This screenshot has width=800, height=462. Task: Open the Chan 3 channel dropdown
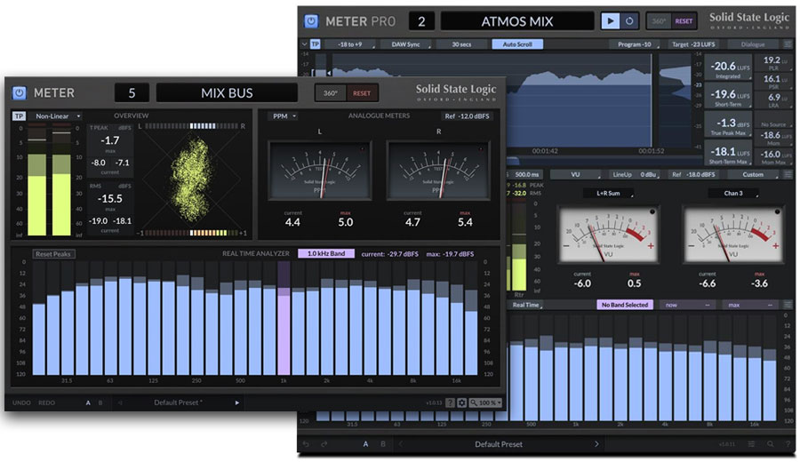click(x=733, y=194)
